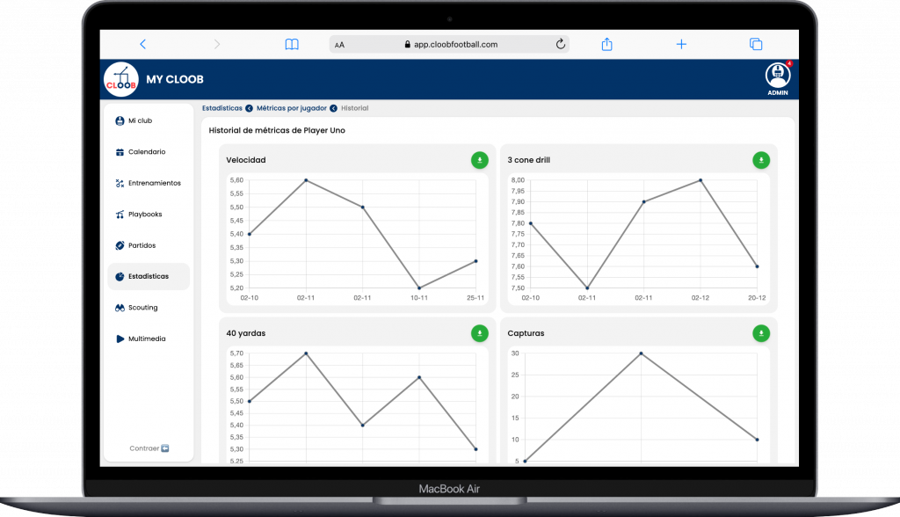Return to Métricas por jugador breadcrumb
900x517 pixels.
(x=291, y=108)
